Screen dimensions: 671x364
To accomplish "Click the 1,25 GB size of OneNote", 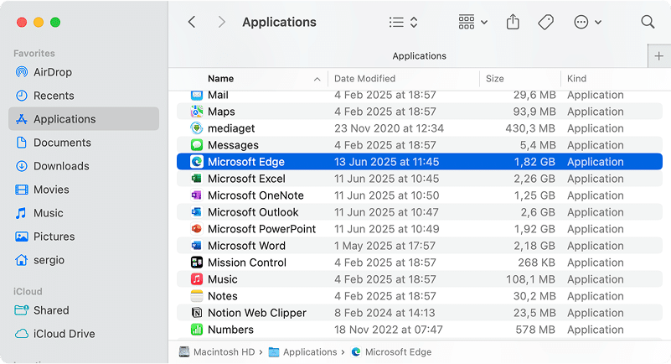I will pos(534,195).
